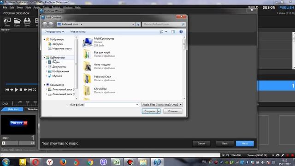Open Firefox from the taskbar

[63, 162]
